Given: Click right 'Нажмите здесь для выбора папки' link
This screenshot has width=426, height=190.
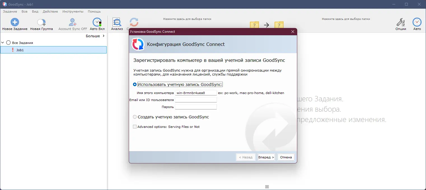Looking at the screenshot, I should [x=346, y=19].
